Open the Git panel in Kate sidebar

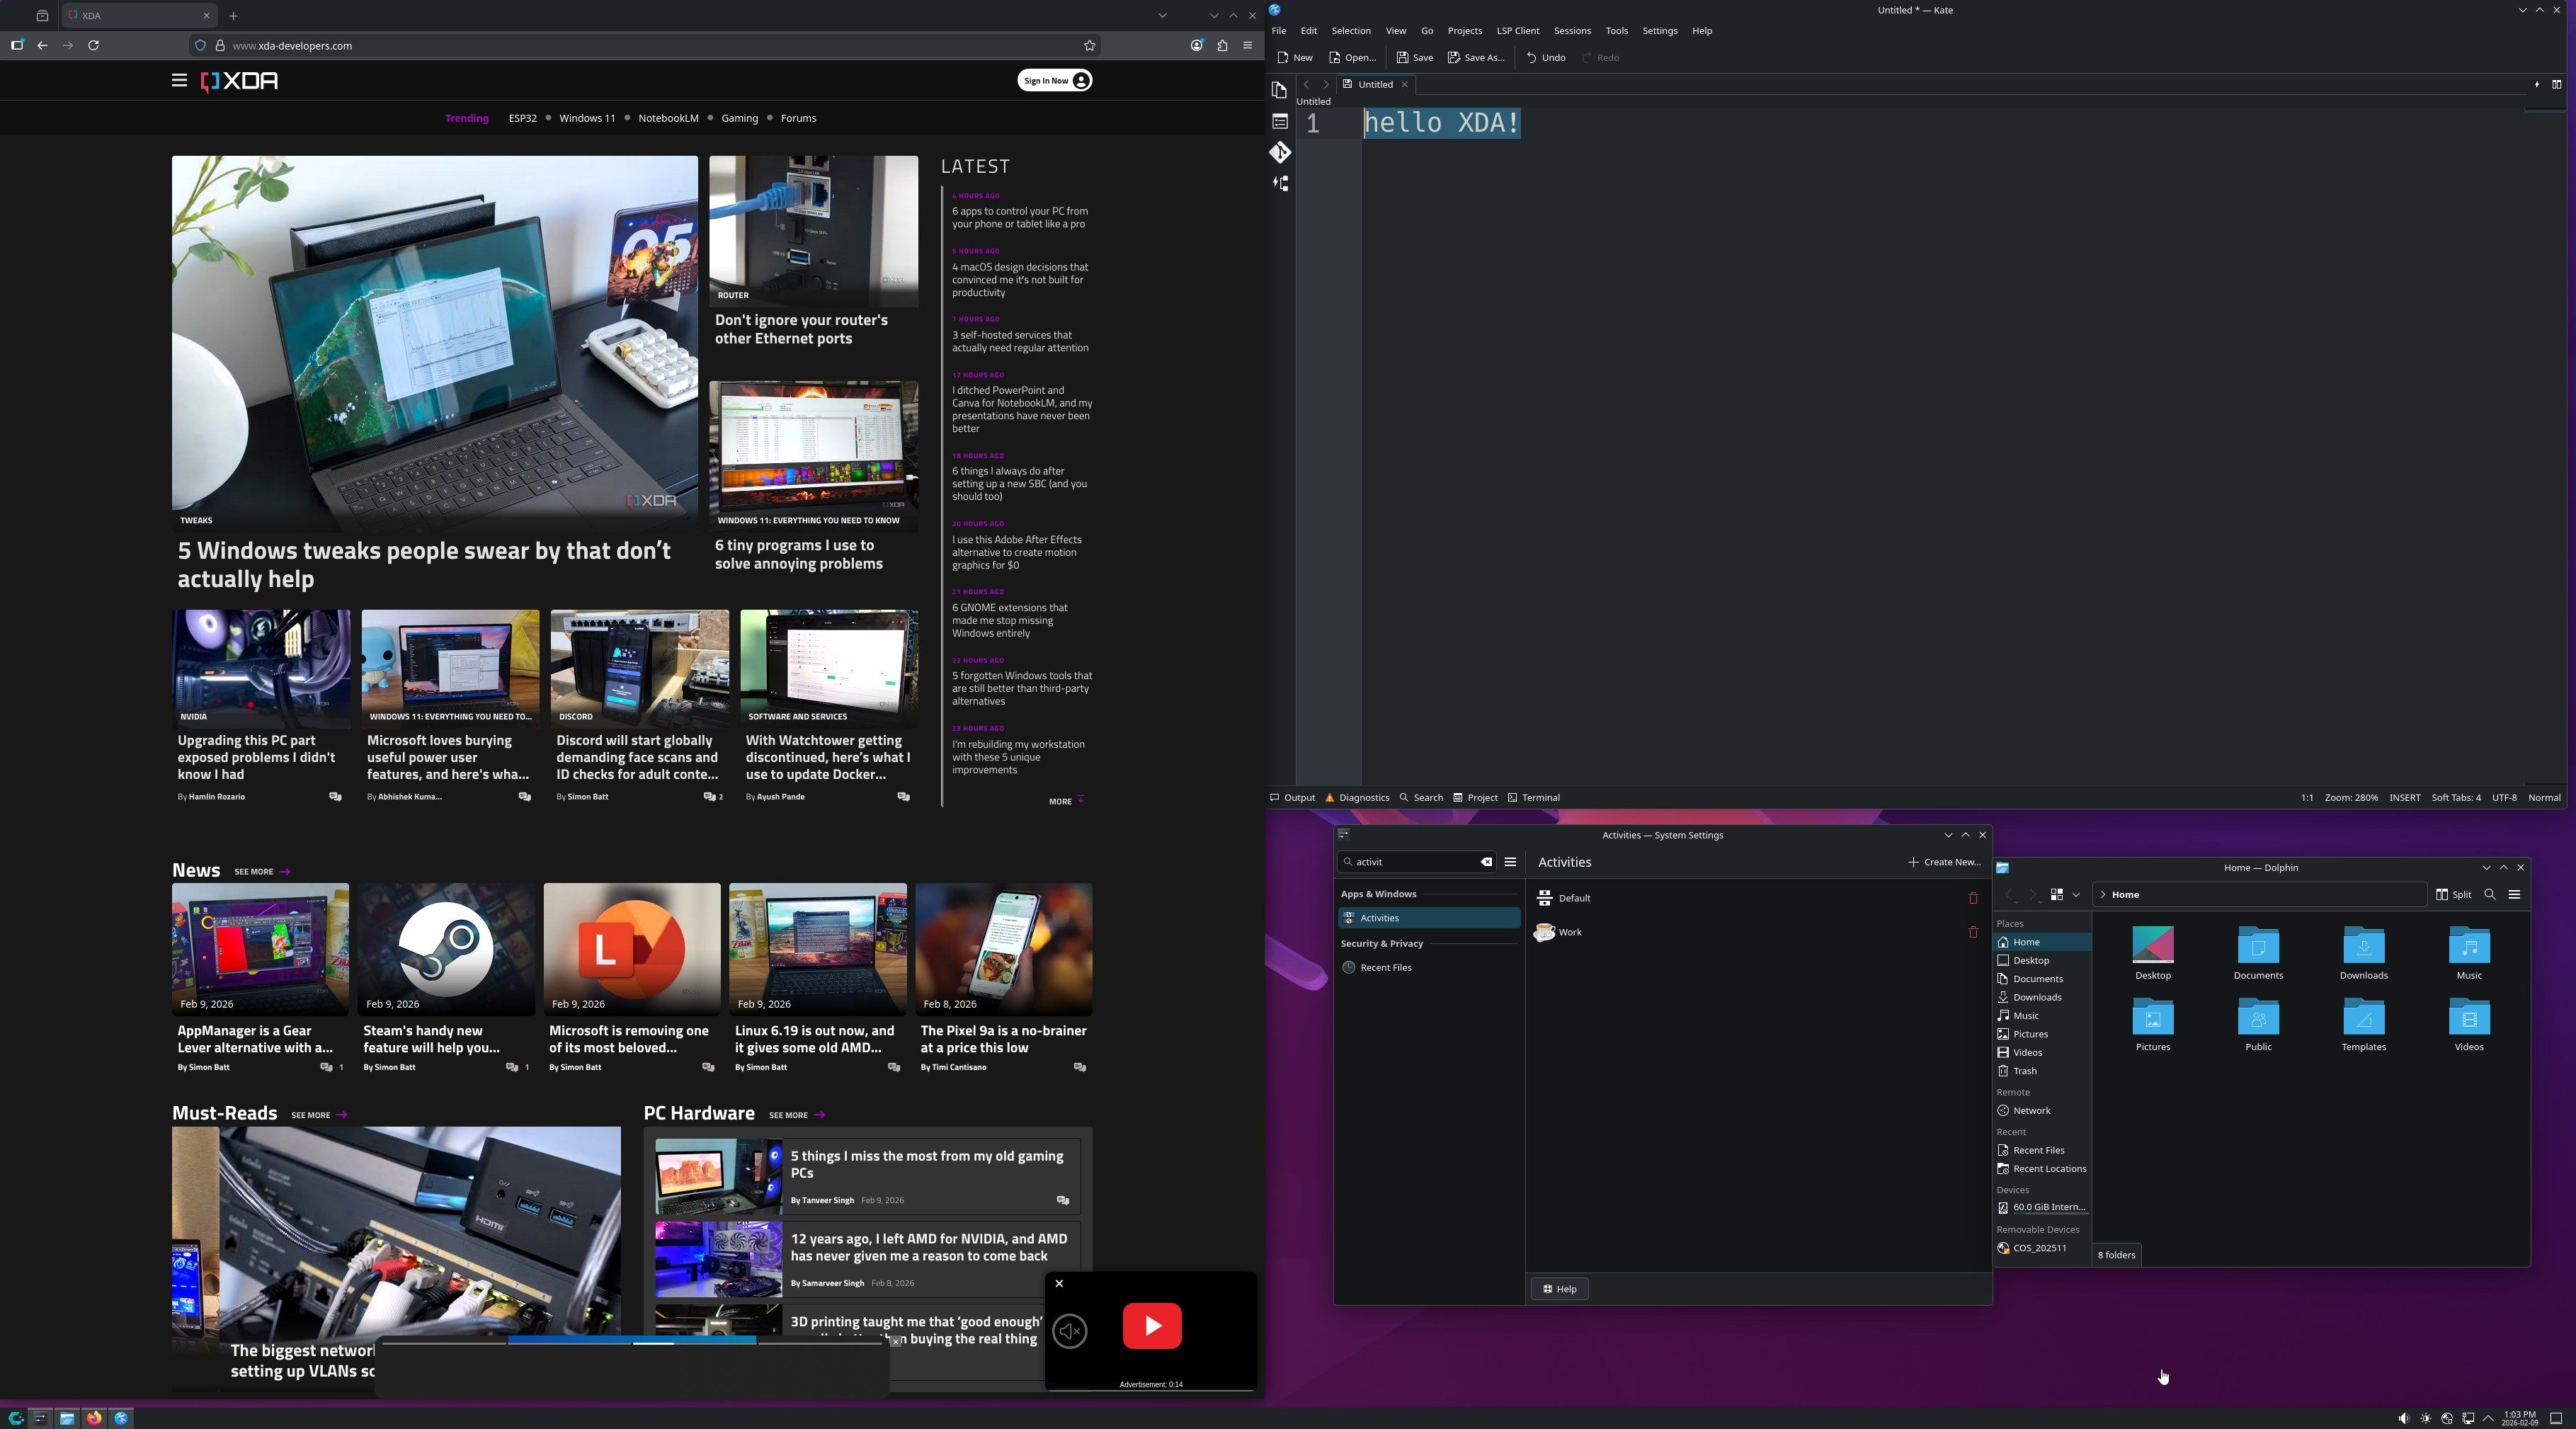(x=1279, y=152)
